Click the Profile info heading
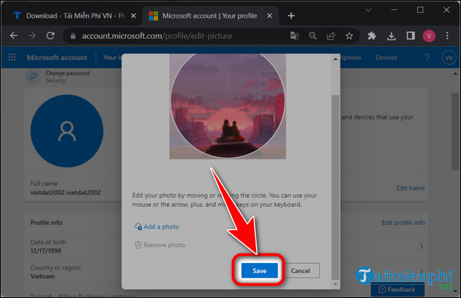 coord(46,223)
